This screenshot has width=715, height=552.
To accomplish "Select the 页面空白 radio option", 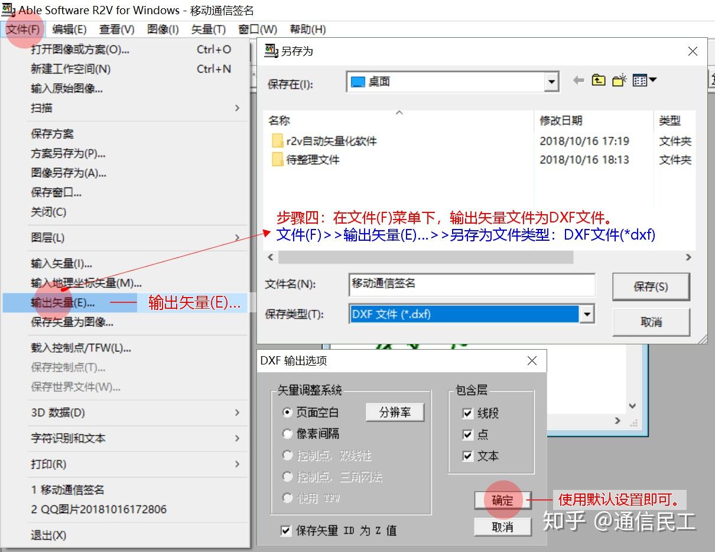I will pyautogui.click(x=288, y=412).
